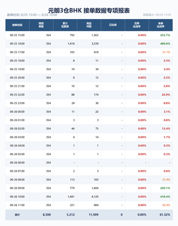
Task: Click the 接单时段 column header
Action: point(17,25)
